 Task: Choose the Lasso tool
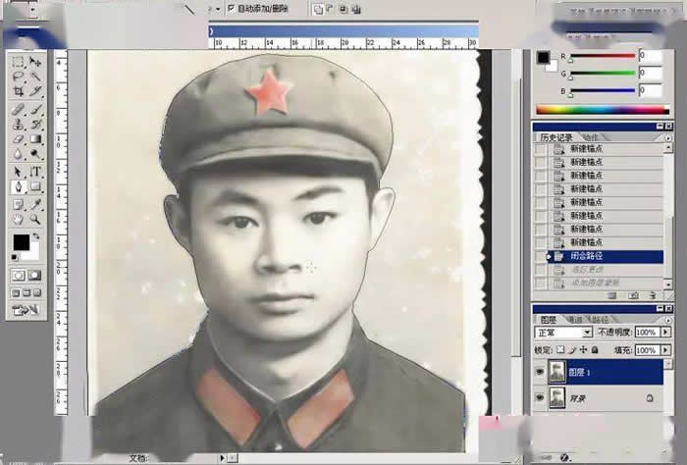click(x=18, y=77)
